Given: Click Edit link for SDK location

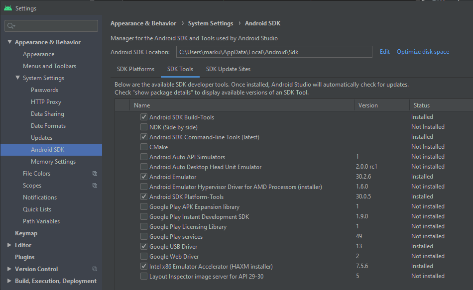Looking at the screenshot, I should click(x=384, y=52).
